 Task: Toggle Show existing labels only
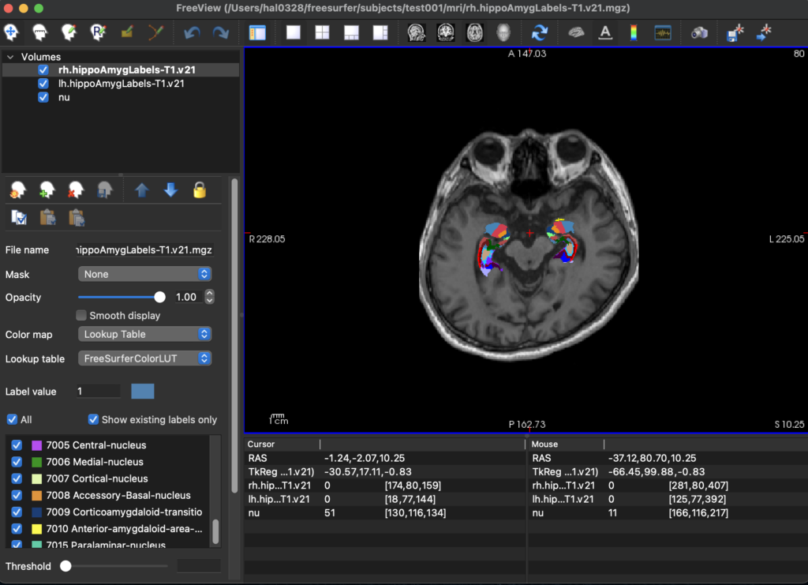coord(94,420)
